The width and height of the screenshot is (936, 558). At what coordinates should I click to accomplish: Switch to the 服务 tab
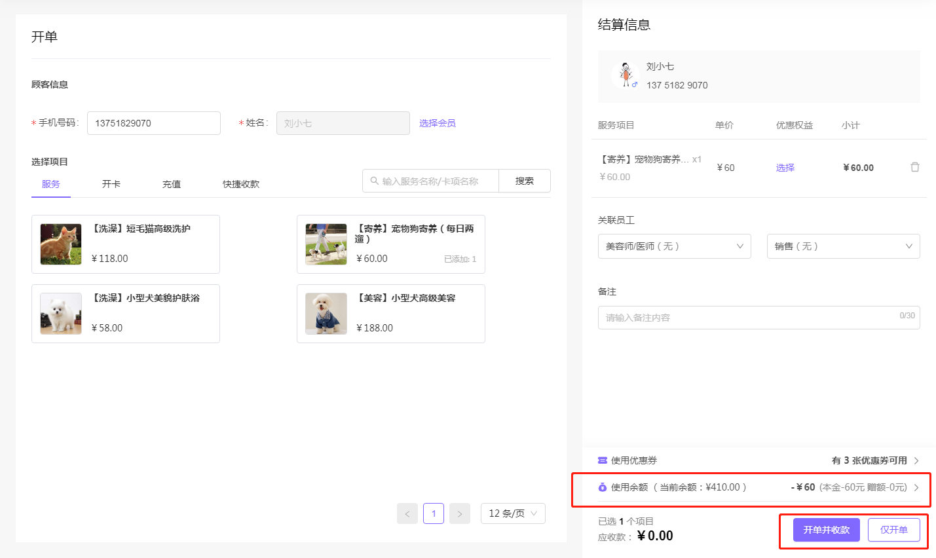(x=51, y=184)
